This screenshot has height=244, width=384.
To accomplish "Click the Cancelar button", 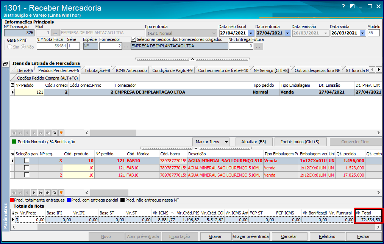I will [x=289, y=236].
